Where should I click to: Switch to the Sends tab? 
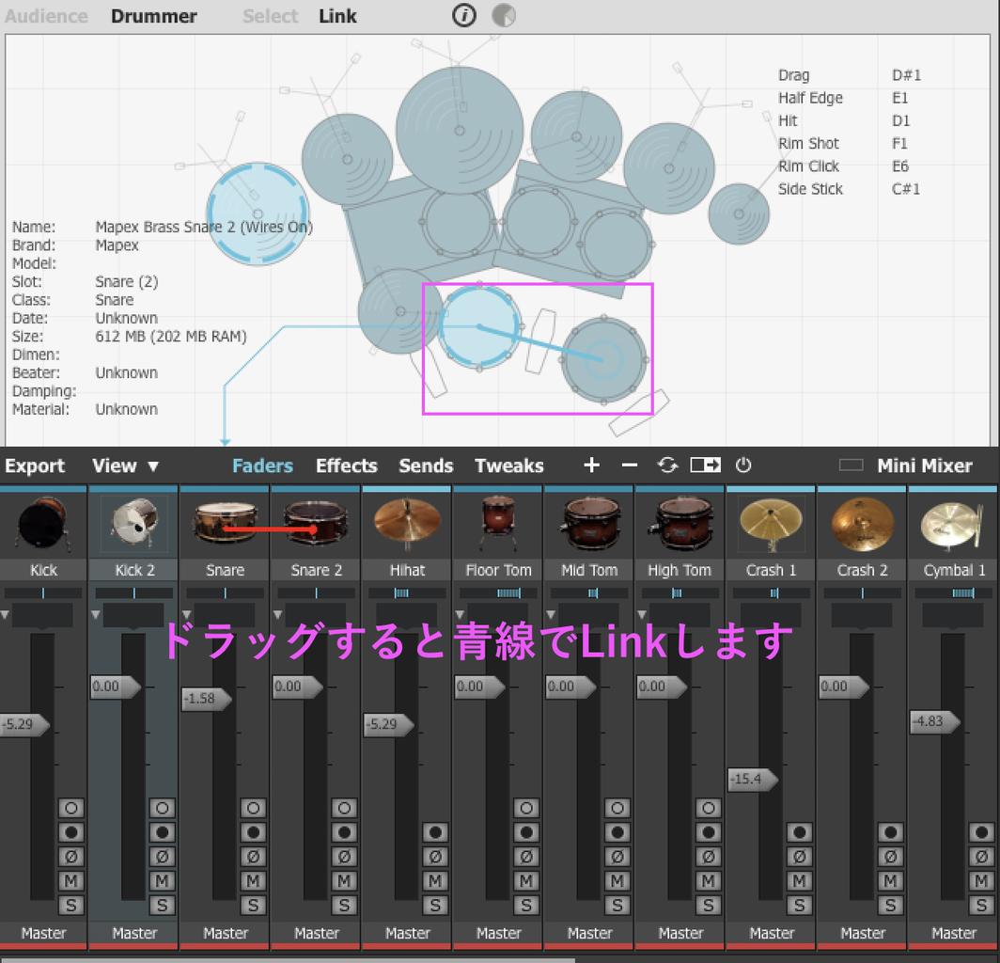click(426, 466)
